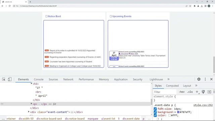Switch to the Layout tab

(187, 86)
